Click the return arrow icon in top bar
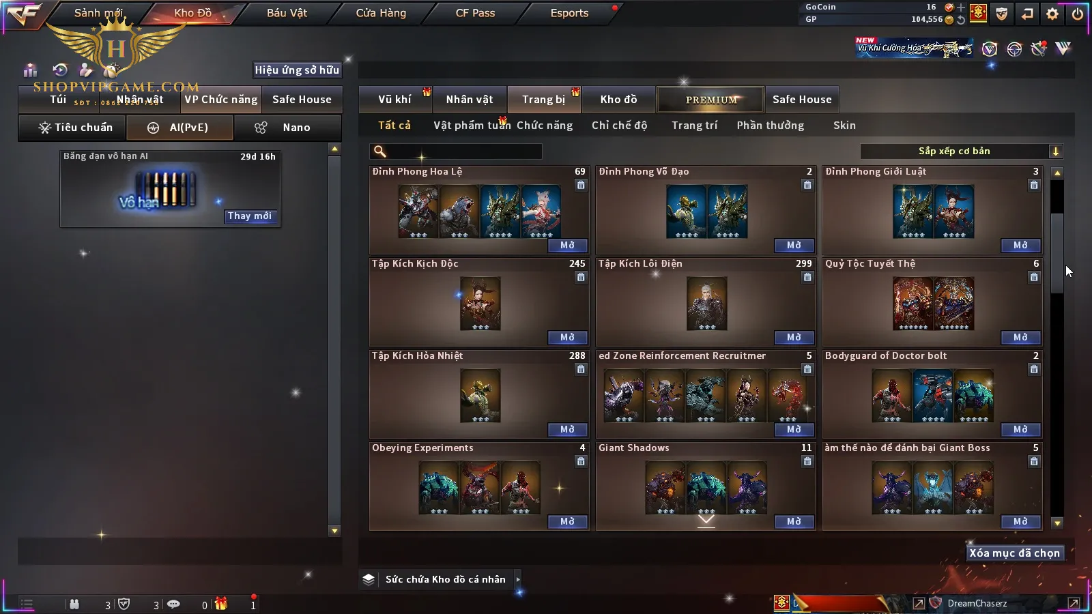Screen dimensions: 1092x614 click(1027, 13)
